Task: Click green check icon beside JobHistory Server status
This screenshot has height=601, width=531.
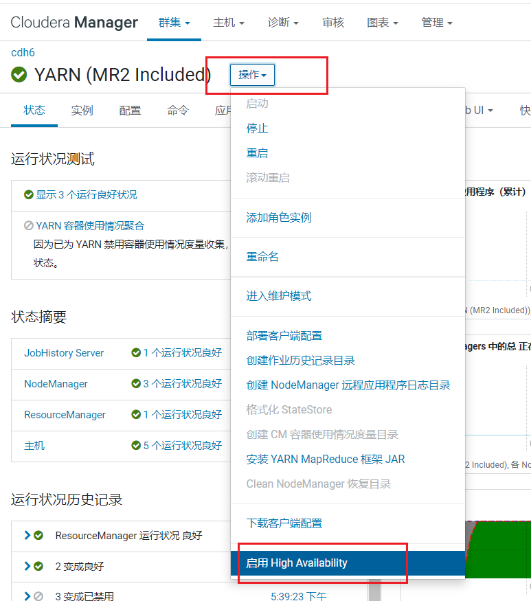Action: coord(136,353)
